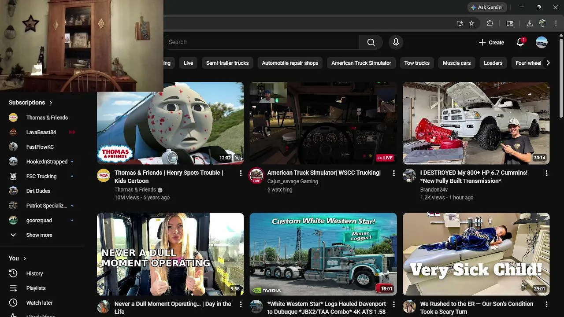Show more filter chips with right arrow
The width and height of the screenshot is (564, 317).
point(548,63)
